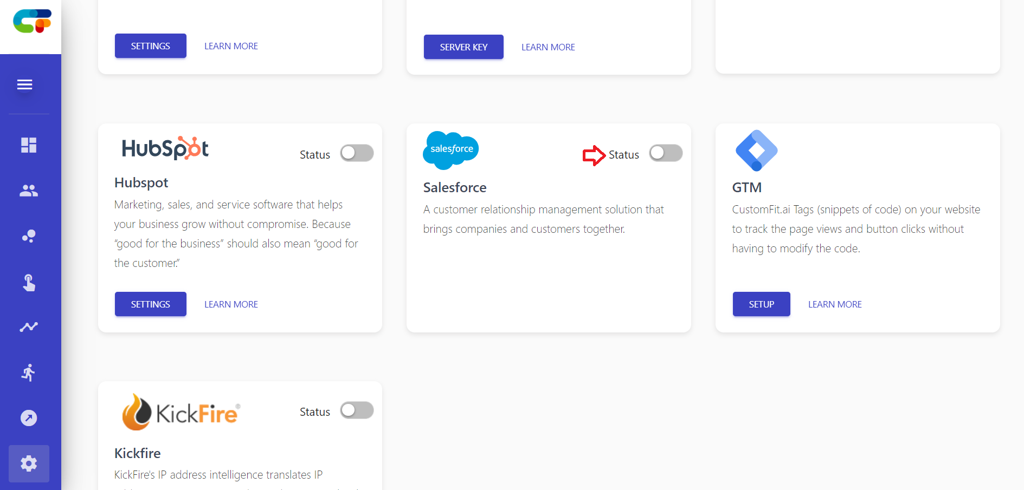Open LEARN MORE link in GTM card
The height and width of the screenshot is (490, 1024).
pos(835,304)
